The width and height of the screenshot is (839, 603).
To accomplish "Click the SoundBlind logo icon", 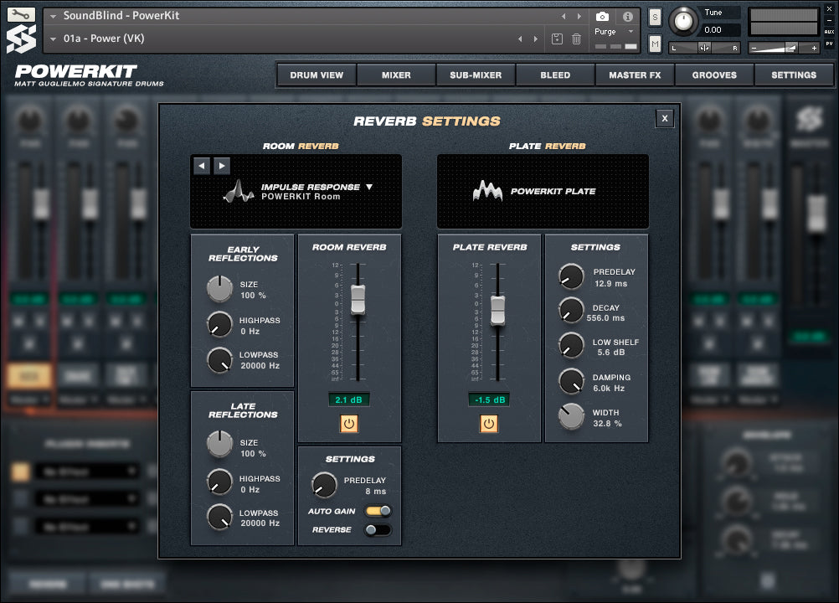I will pyautogui.click(x=21, y=39).
